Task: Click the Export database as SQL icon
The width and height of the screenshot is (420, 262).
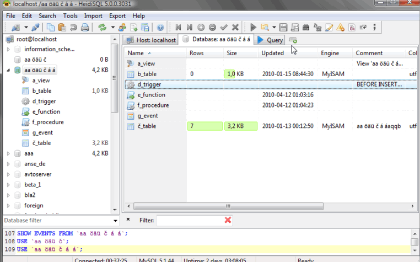Action: pos(145,28)
